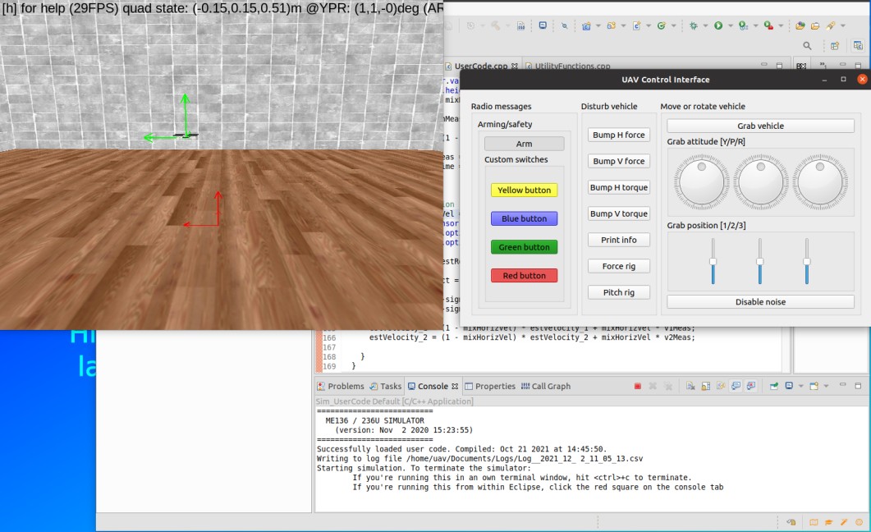Viewport: 871px width, 532px height.
Task: Open the Run button's dropdown arrow
Action: click(731, 25)
